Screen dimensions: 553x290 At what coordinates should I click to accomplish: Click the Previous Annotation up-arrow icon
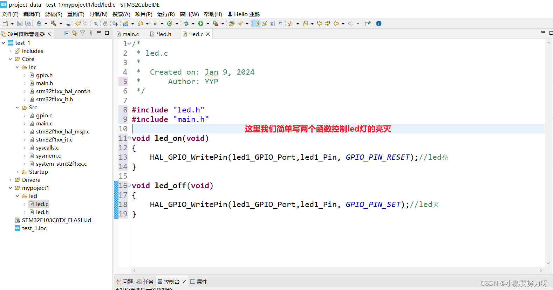point(305,23)
